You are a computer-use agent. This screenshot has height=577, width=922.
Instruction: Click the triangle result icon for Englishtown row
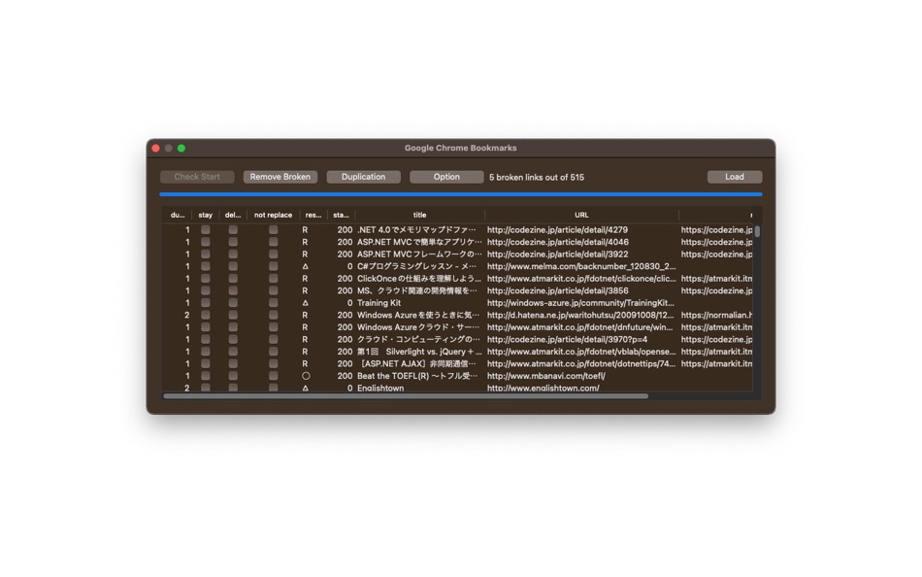[305, 388]
